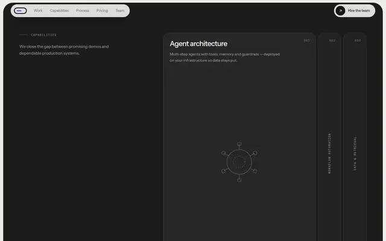Click the CAPABILITIES section label
The width and height of the screenshot is (386, 241).
click(43, 35)
